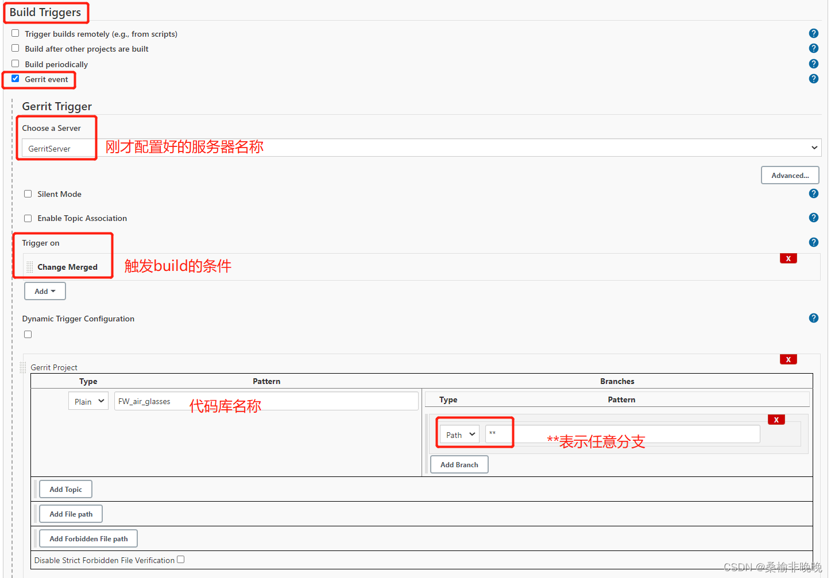
Task: Open the Add trigger event dropdown
Action: [x=45, y=291]
